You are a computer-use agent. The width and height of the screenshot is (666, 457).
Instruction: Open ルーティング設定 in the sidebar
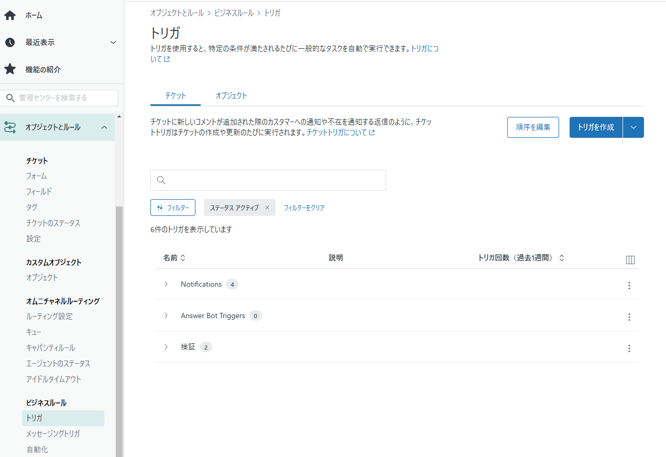50,317
